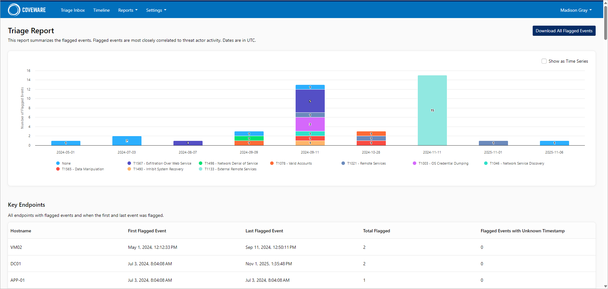Toggle T1490 Inhibit System Recovery legend entry
Viewport: 608px width, 289px height.
click(155, 169)
